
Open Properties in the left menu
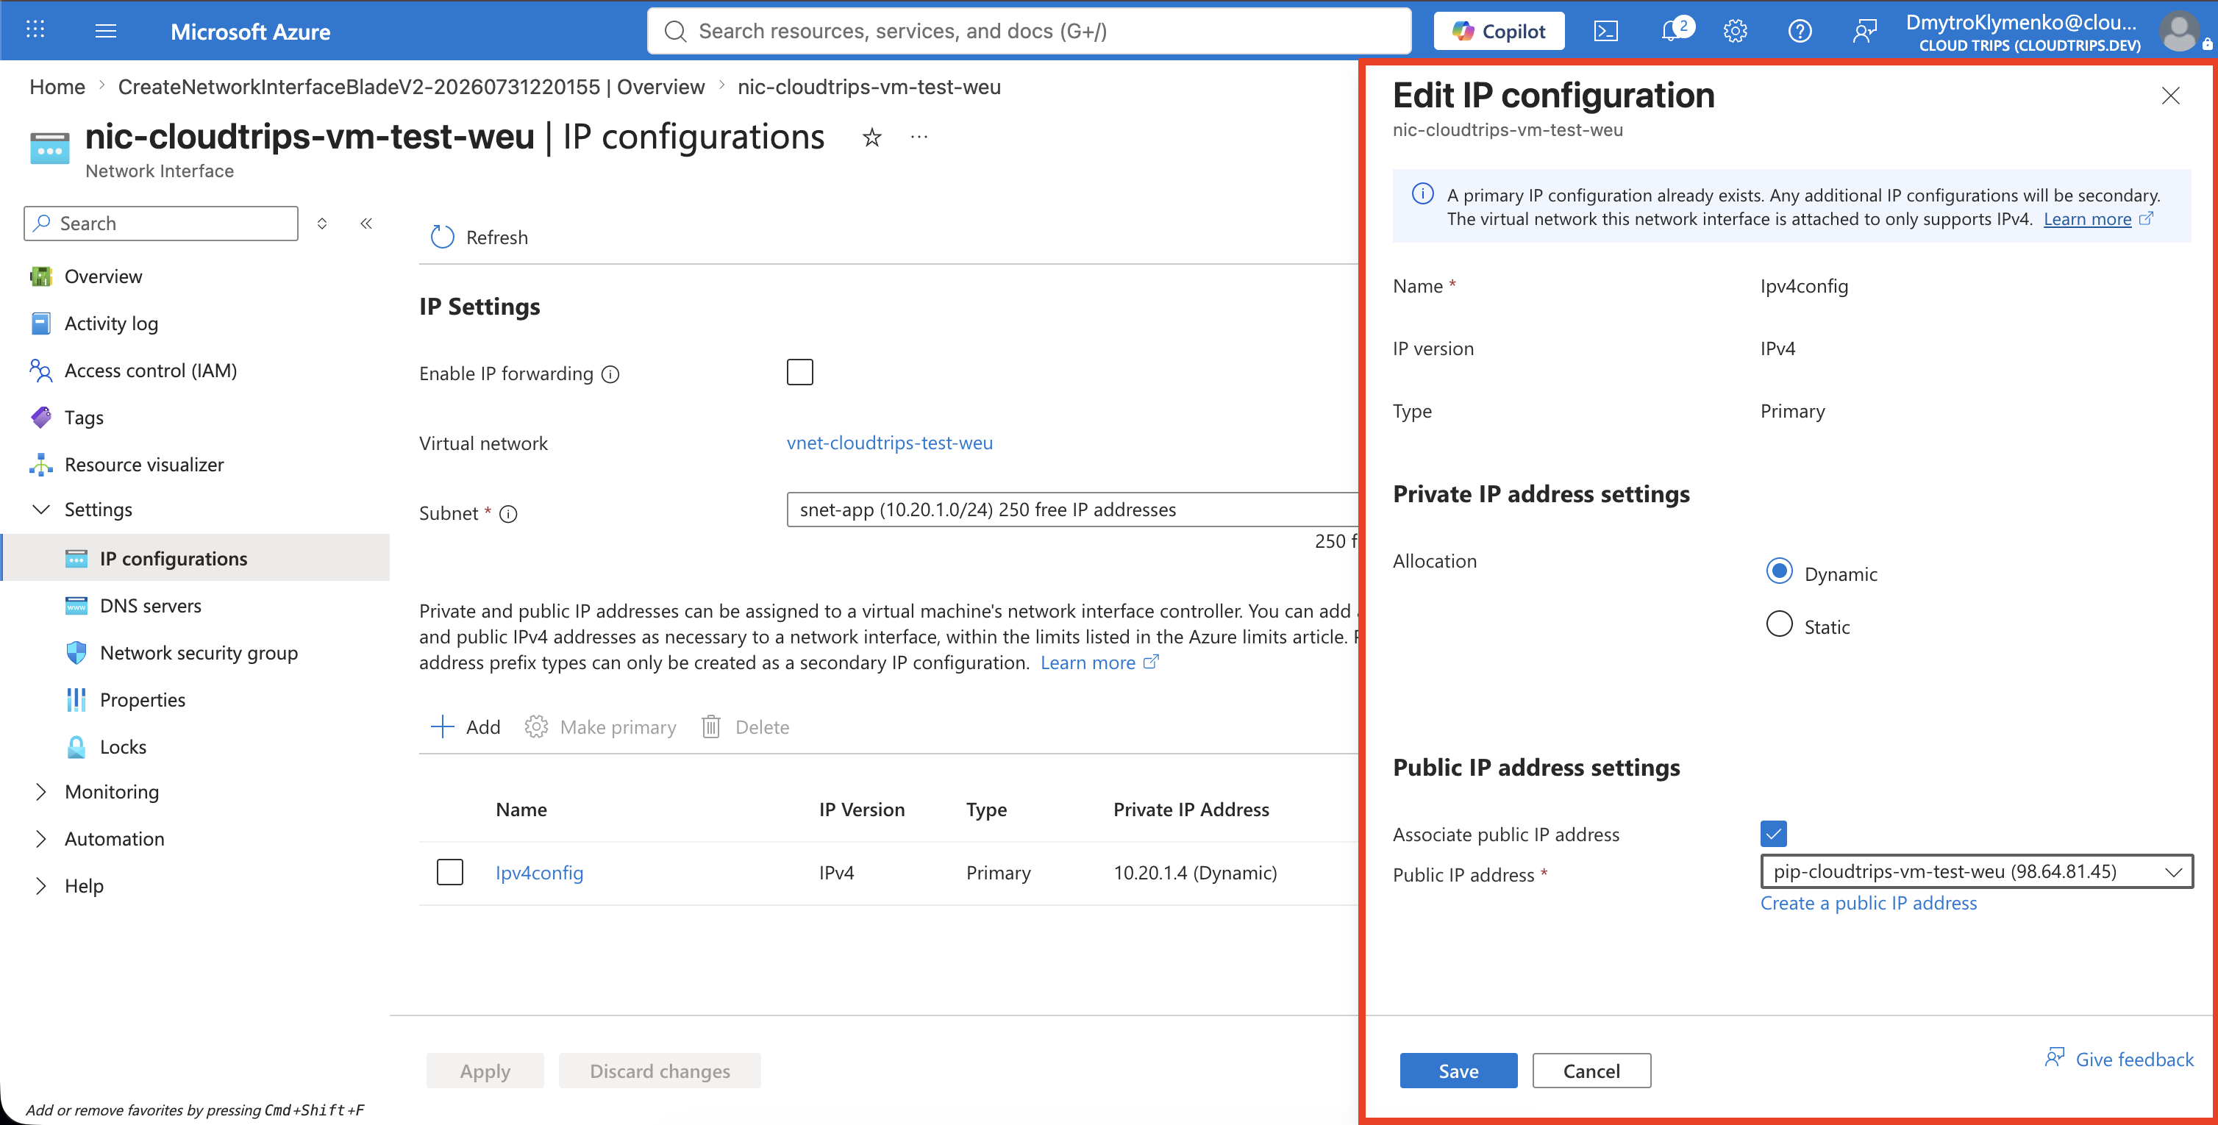tap(142, 700)
